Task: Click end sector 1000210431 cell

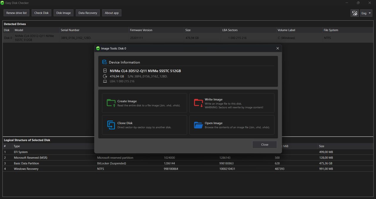Action: [x=227, y=169]
